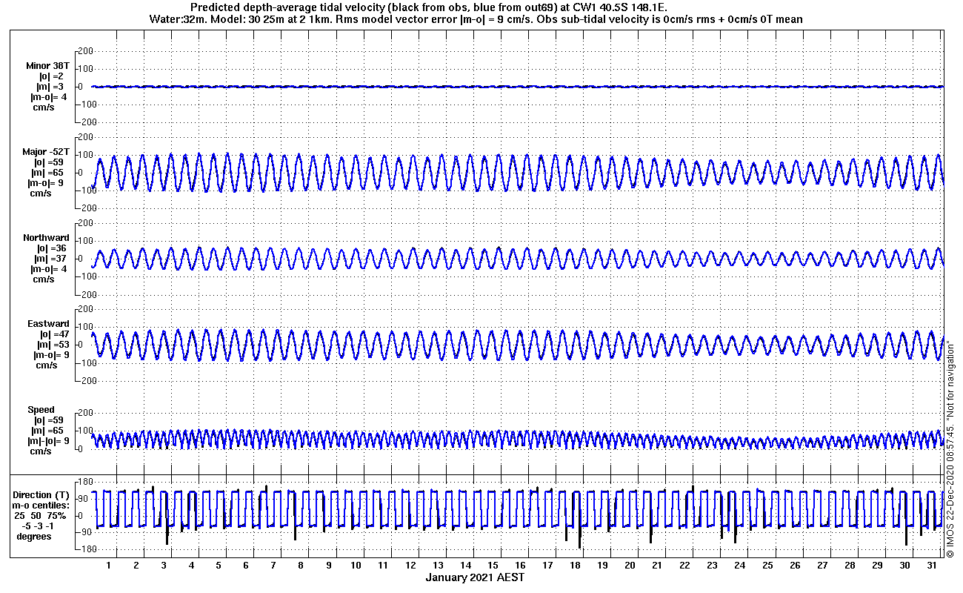Select the 'Major -52T' panel label

45,152
